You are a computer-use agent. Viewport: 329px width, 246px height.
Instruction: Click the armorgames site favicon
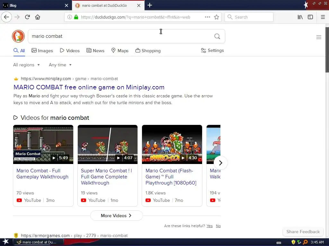[x=16, y=235]
